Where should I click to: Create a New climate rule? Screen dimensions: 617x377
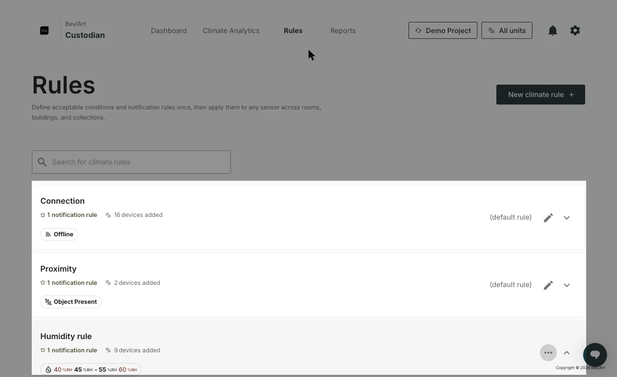click(x=540, y=94)
